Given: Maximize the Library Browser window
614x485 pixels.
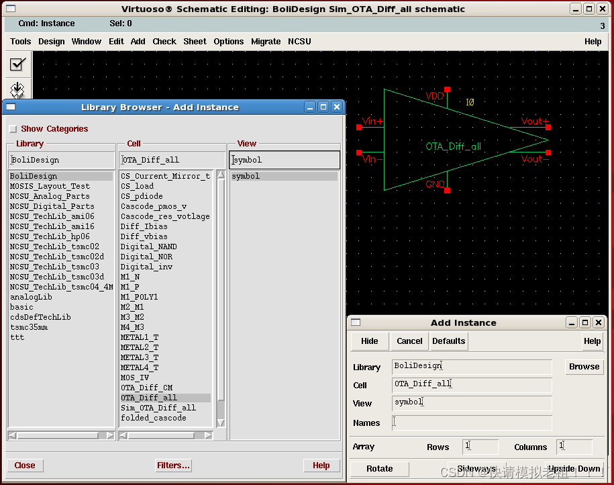Looking at the screenshot, I should point(323,107).
